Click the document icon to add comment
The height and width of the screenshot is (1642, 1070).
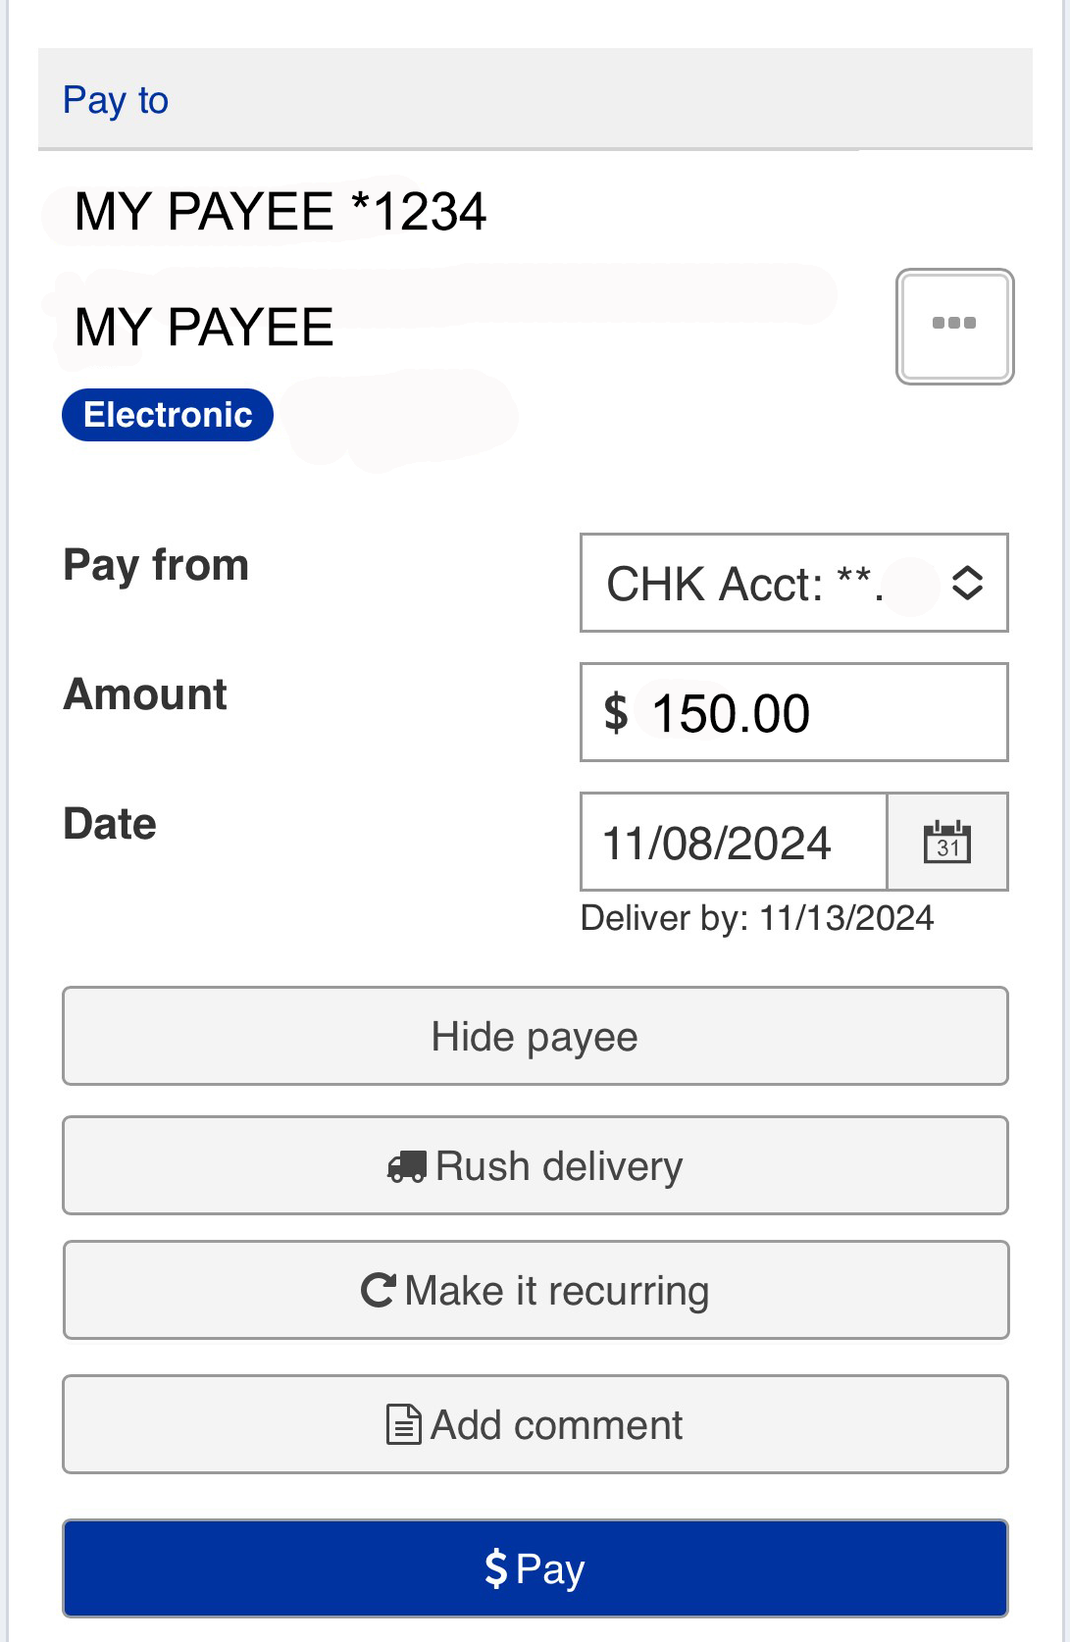[402, 1424]
